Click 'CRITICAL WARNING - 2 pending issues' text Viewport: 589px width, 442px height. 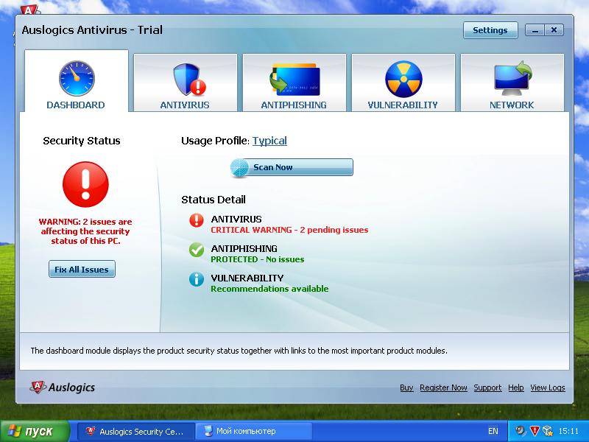(x=289, y=230)
